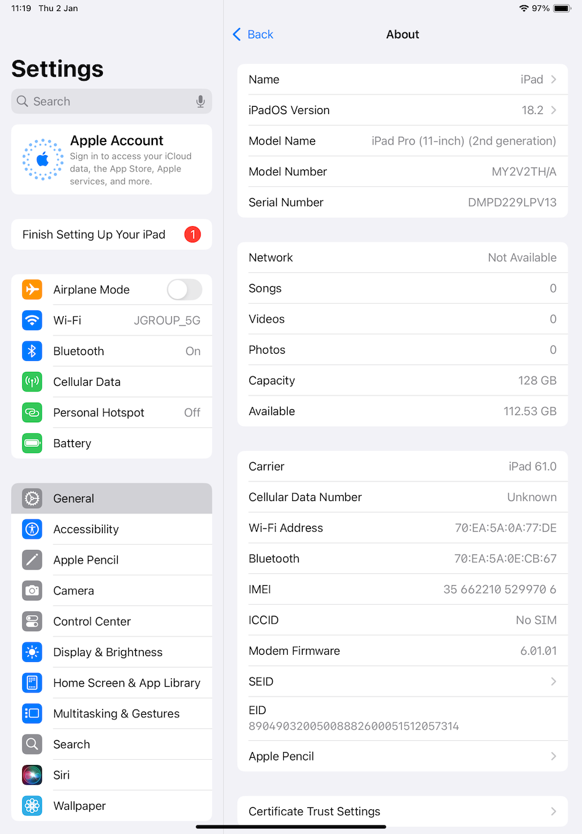Open Certificate Trust Settings
This screenshot has width=582, height=834.
pyautogui.click(x=402, y=811)
